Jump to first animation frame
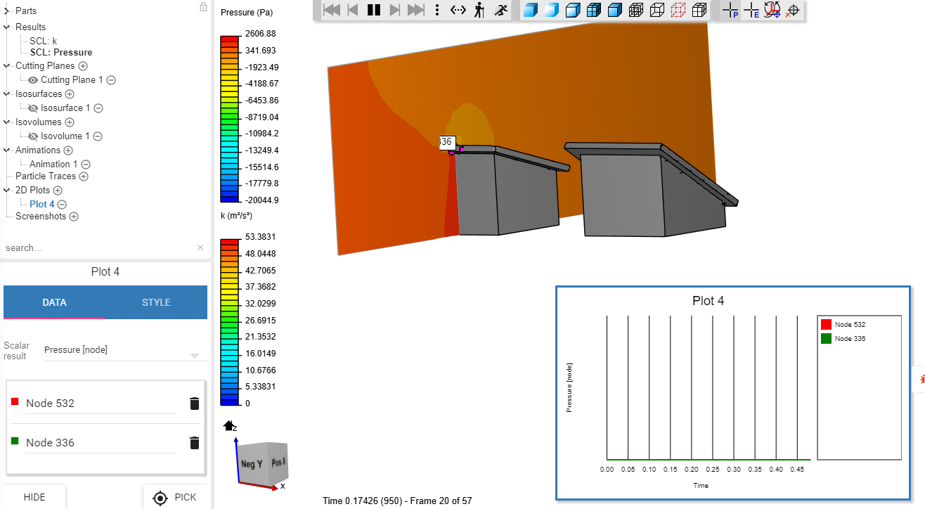 (x=332, y=10)
